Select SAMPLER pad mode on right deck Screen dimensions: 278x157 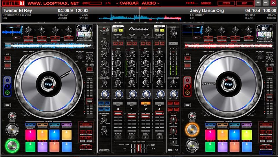(x=247, y=125)
